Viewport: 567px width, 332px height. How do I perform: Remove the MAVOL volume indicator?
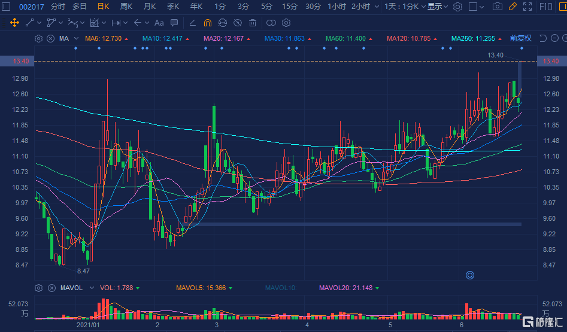coord(51,288)
